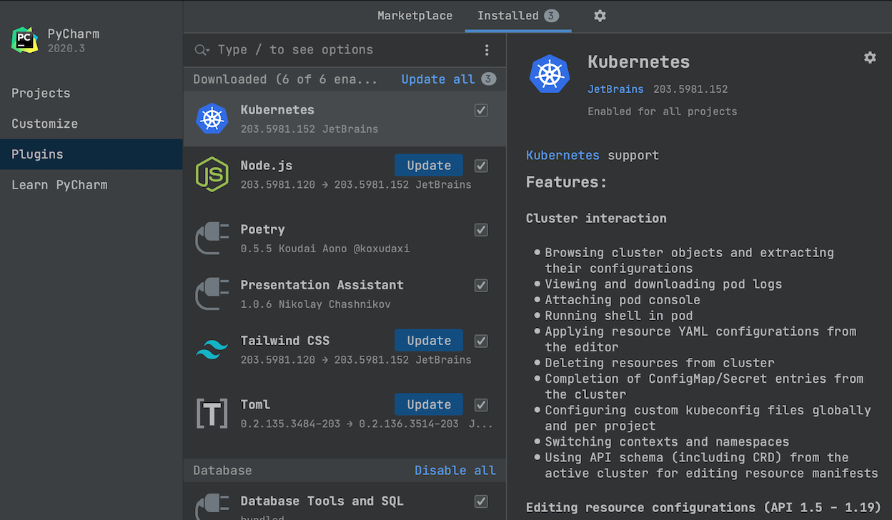892x520 pixels.
Task: Click the Presentation Assistant plug icon
Action: click(x=212, y=294)
